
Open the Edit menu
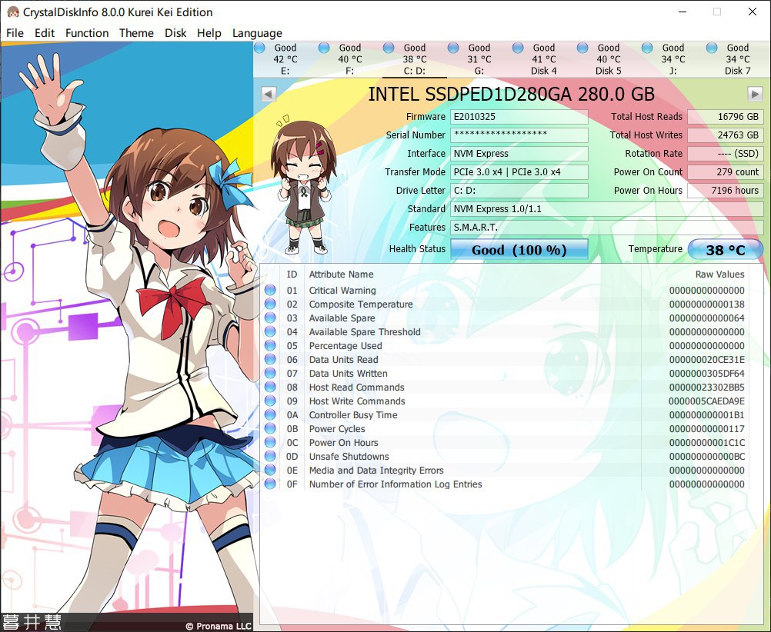(x=45, y=33)
